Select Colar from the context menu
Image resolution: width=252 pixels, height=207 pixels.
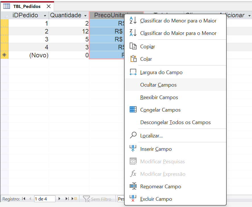coord(146,59)
